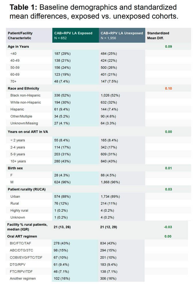Click the Table 1 caption title
Viewport: 196px width, 284px height.
94,12
